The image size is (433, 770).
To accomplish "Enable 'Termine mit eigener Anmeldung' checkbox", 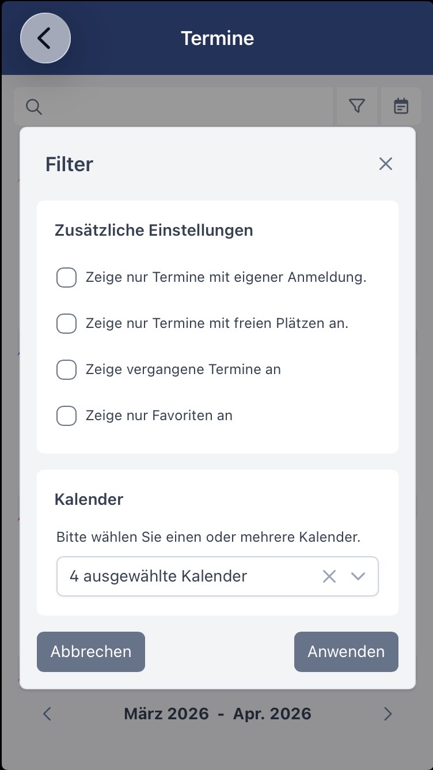I will [x=66, y=277].
